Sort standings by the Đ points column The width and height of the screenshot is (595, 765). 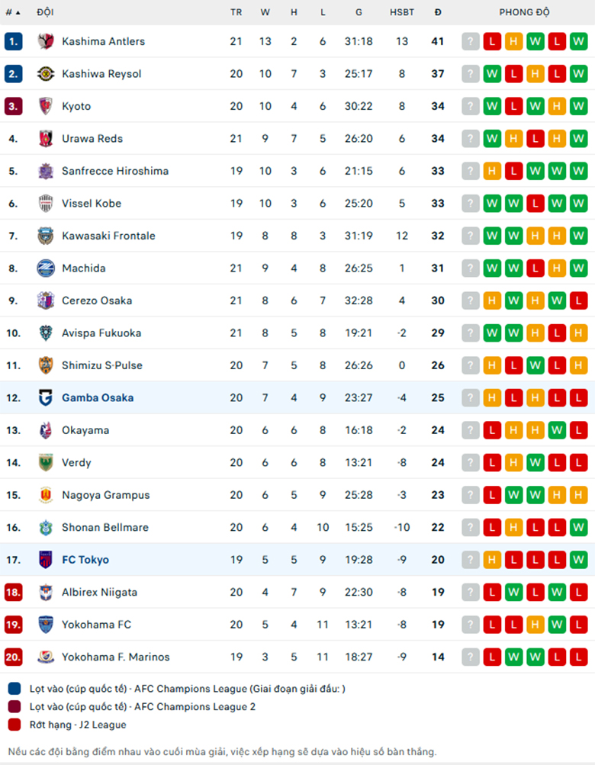438,12
